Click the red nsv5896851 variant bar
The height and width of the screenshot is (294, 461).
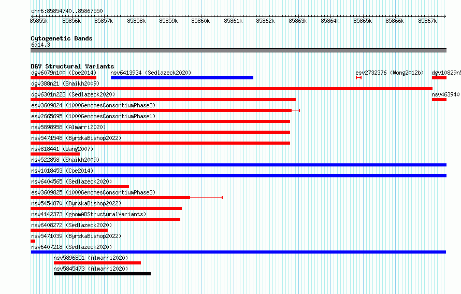pos(97,263)
